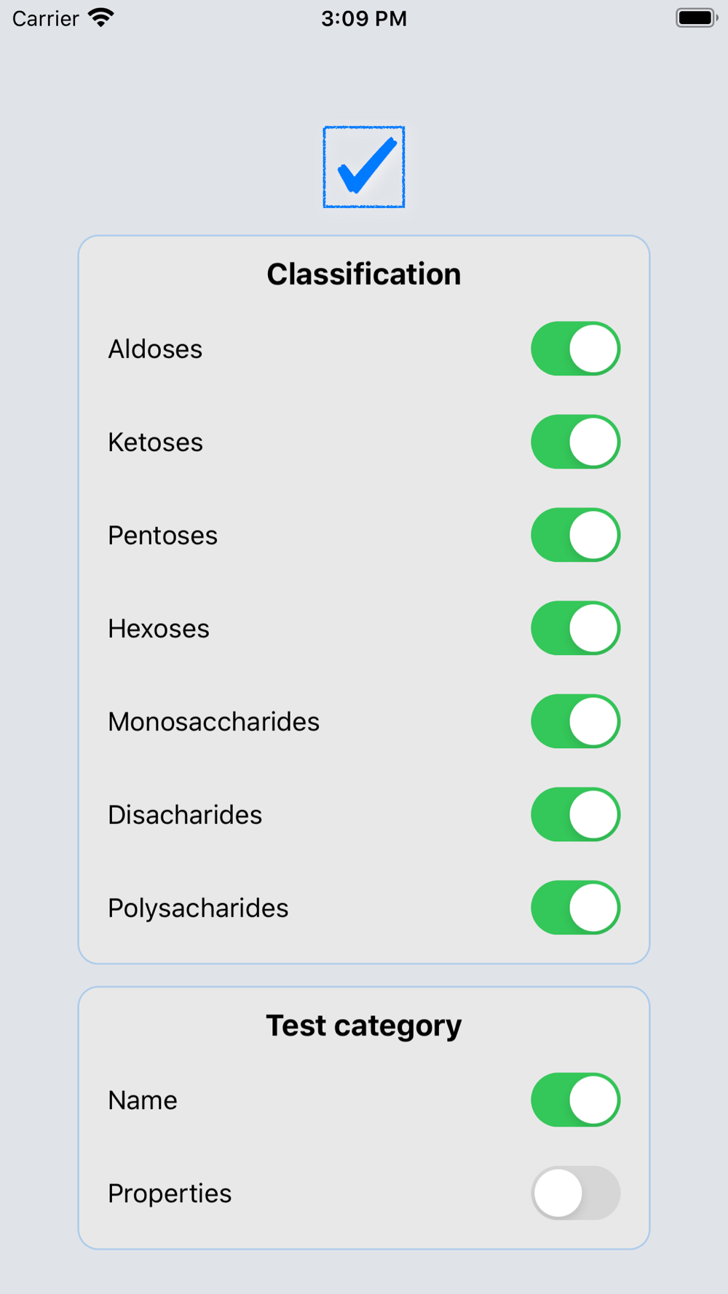Tap the Polysacharides label

click(x=198, y=908)
